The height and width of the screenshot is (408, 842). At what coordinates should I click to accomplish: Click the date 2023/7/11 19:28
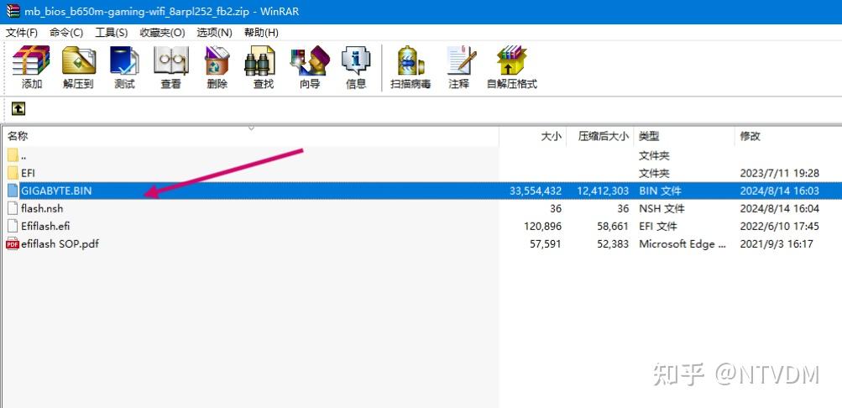[779, 173]
